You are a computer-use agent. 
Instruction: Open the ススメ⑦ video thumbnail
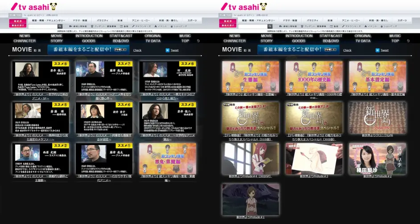point(104,77)
